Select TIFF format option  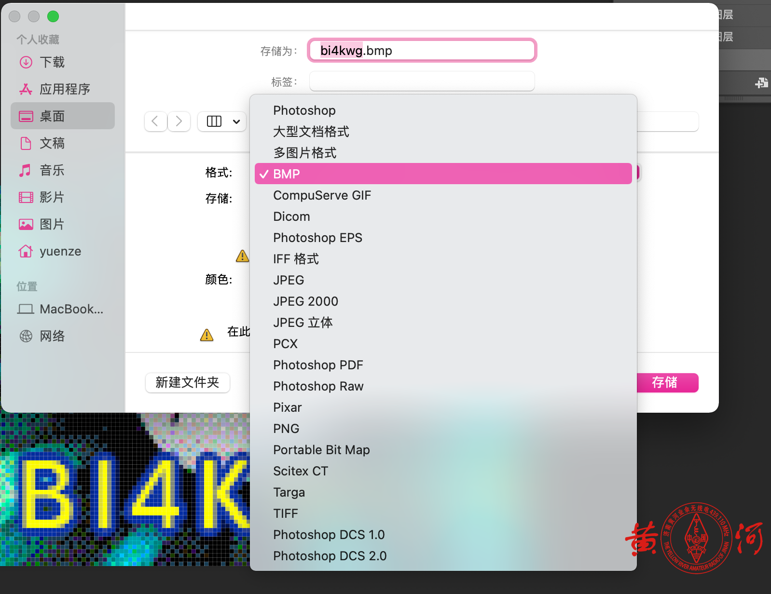pos(286,513)
